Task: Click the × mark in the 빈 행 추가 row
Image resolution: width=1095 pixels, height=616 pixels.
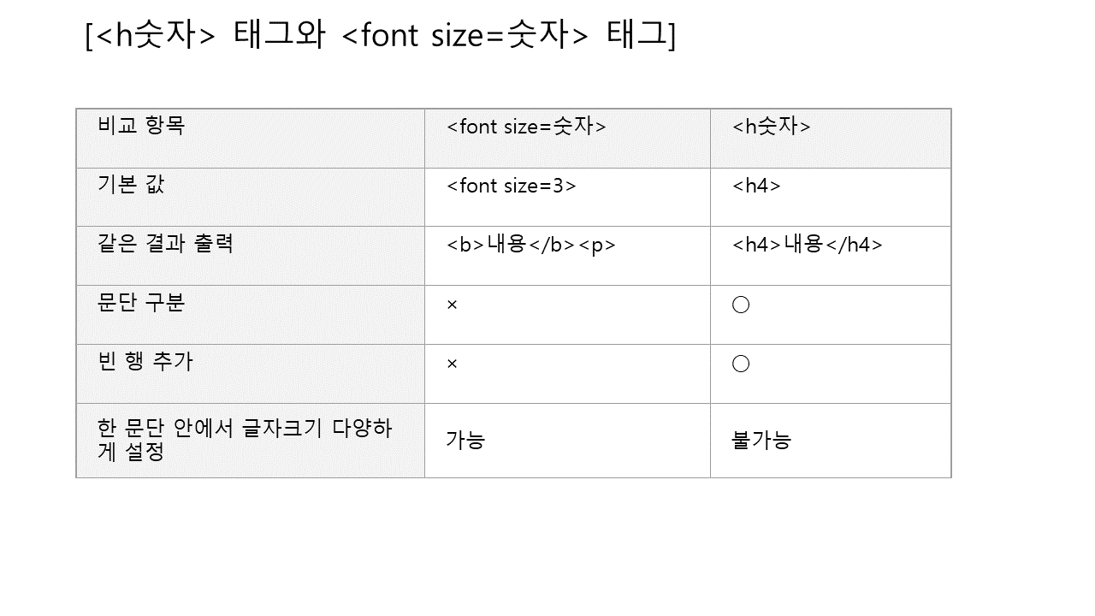Action: tap(453, 364)
